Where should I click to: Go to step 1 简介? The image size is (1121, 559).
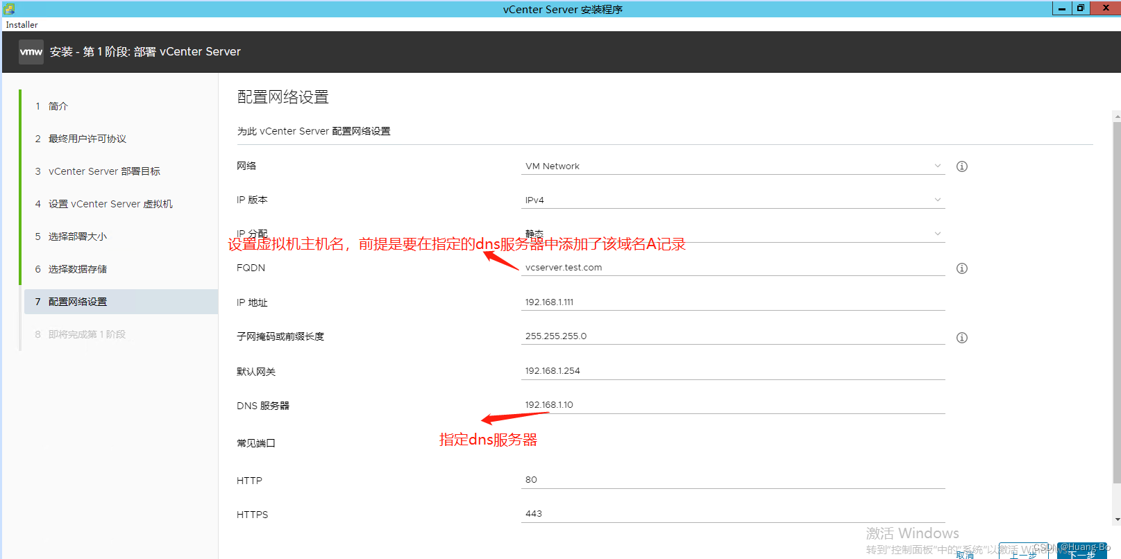[x=121, y=106]
